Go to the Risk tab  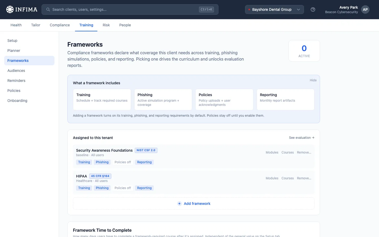pyautogui.click(x=106, y=25)
